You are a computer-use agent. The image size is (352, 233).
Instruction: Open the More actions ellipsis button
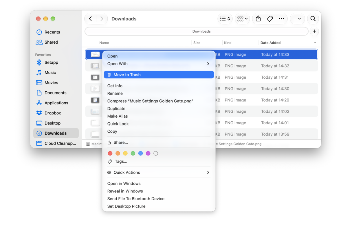tap(281, 19)
